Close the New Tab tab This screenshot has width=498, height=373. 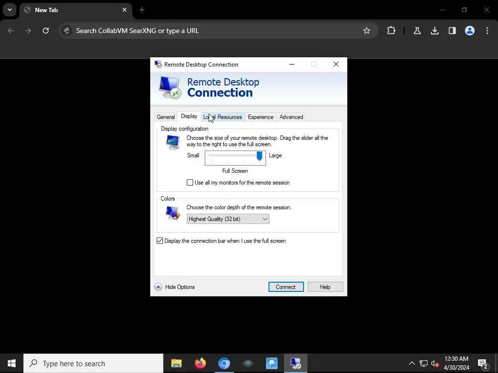click(x=124, y=10)
